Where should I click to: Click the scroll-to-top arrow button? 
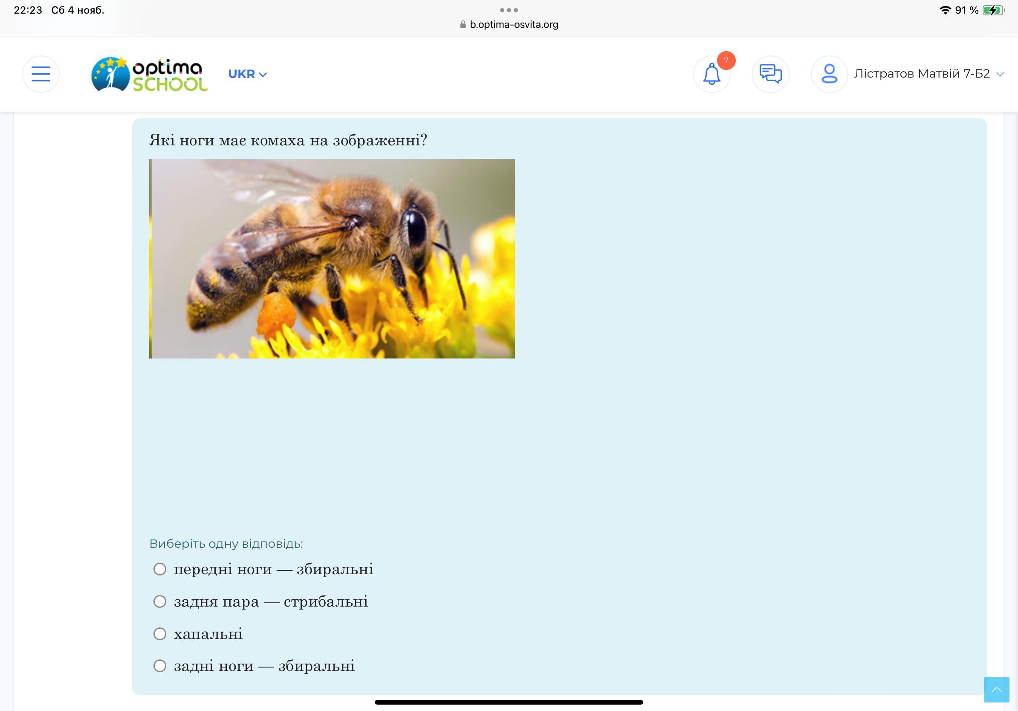coord(996,689)
